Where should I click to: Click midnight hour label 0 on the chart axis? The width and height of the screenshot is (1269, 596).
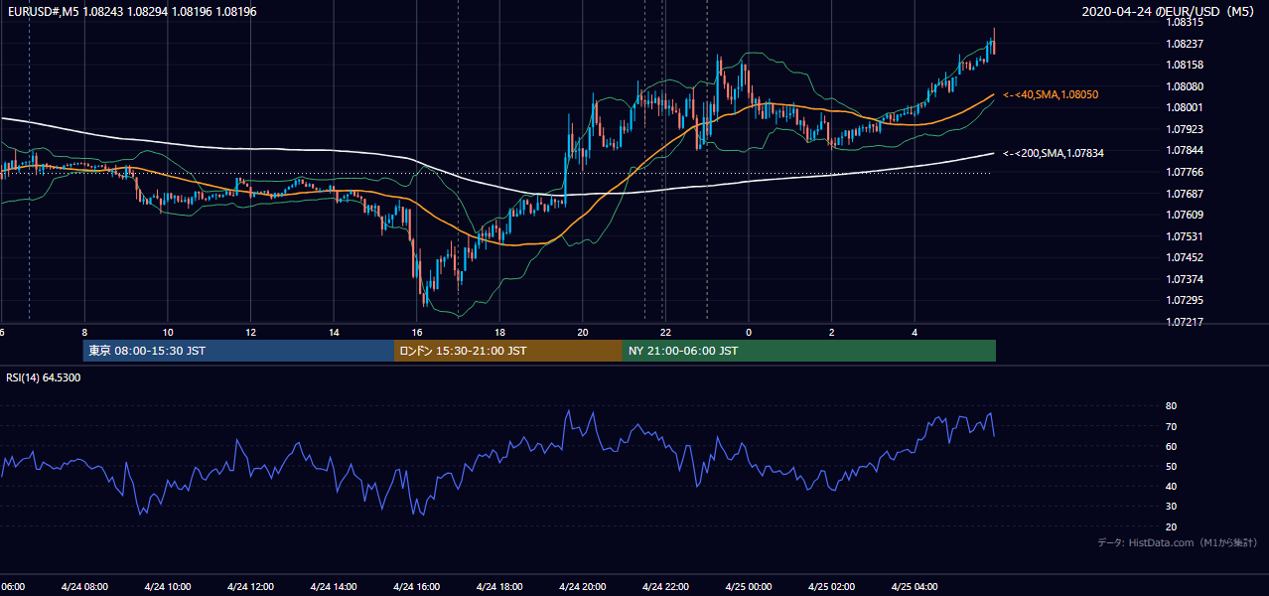[x=749, y=332]
